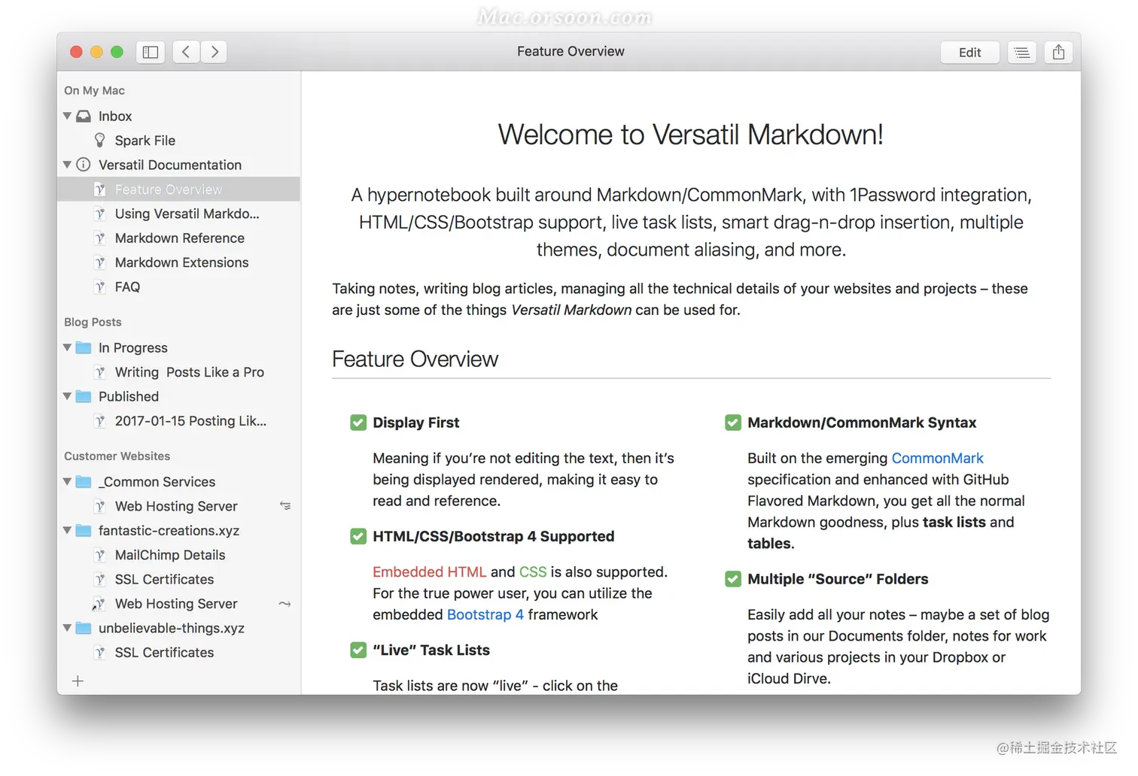Click the _Common Services folder icon
The width and height of the screenshot is (1138, 776).
(x=84, y=481)
